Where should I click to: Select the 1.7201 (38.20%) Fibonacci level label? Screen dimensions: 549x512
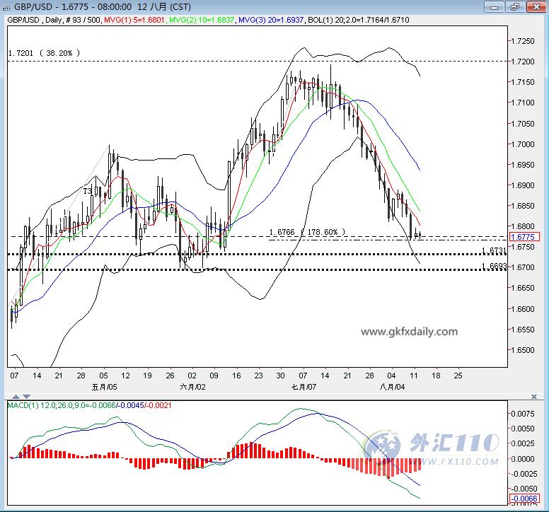pos(44,53)
